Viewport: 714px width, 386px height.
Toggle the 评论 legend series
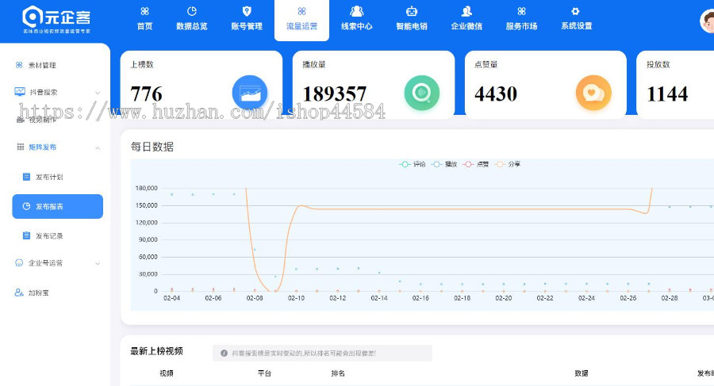coord(413,164)
